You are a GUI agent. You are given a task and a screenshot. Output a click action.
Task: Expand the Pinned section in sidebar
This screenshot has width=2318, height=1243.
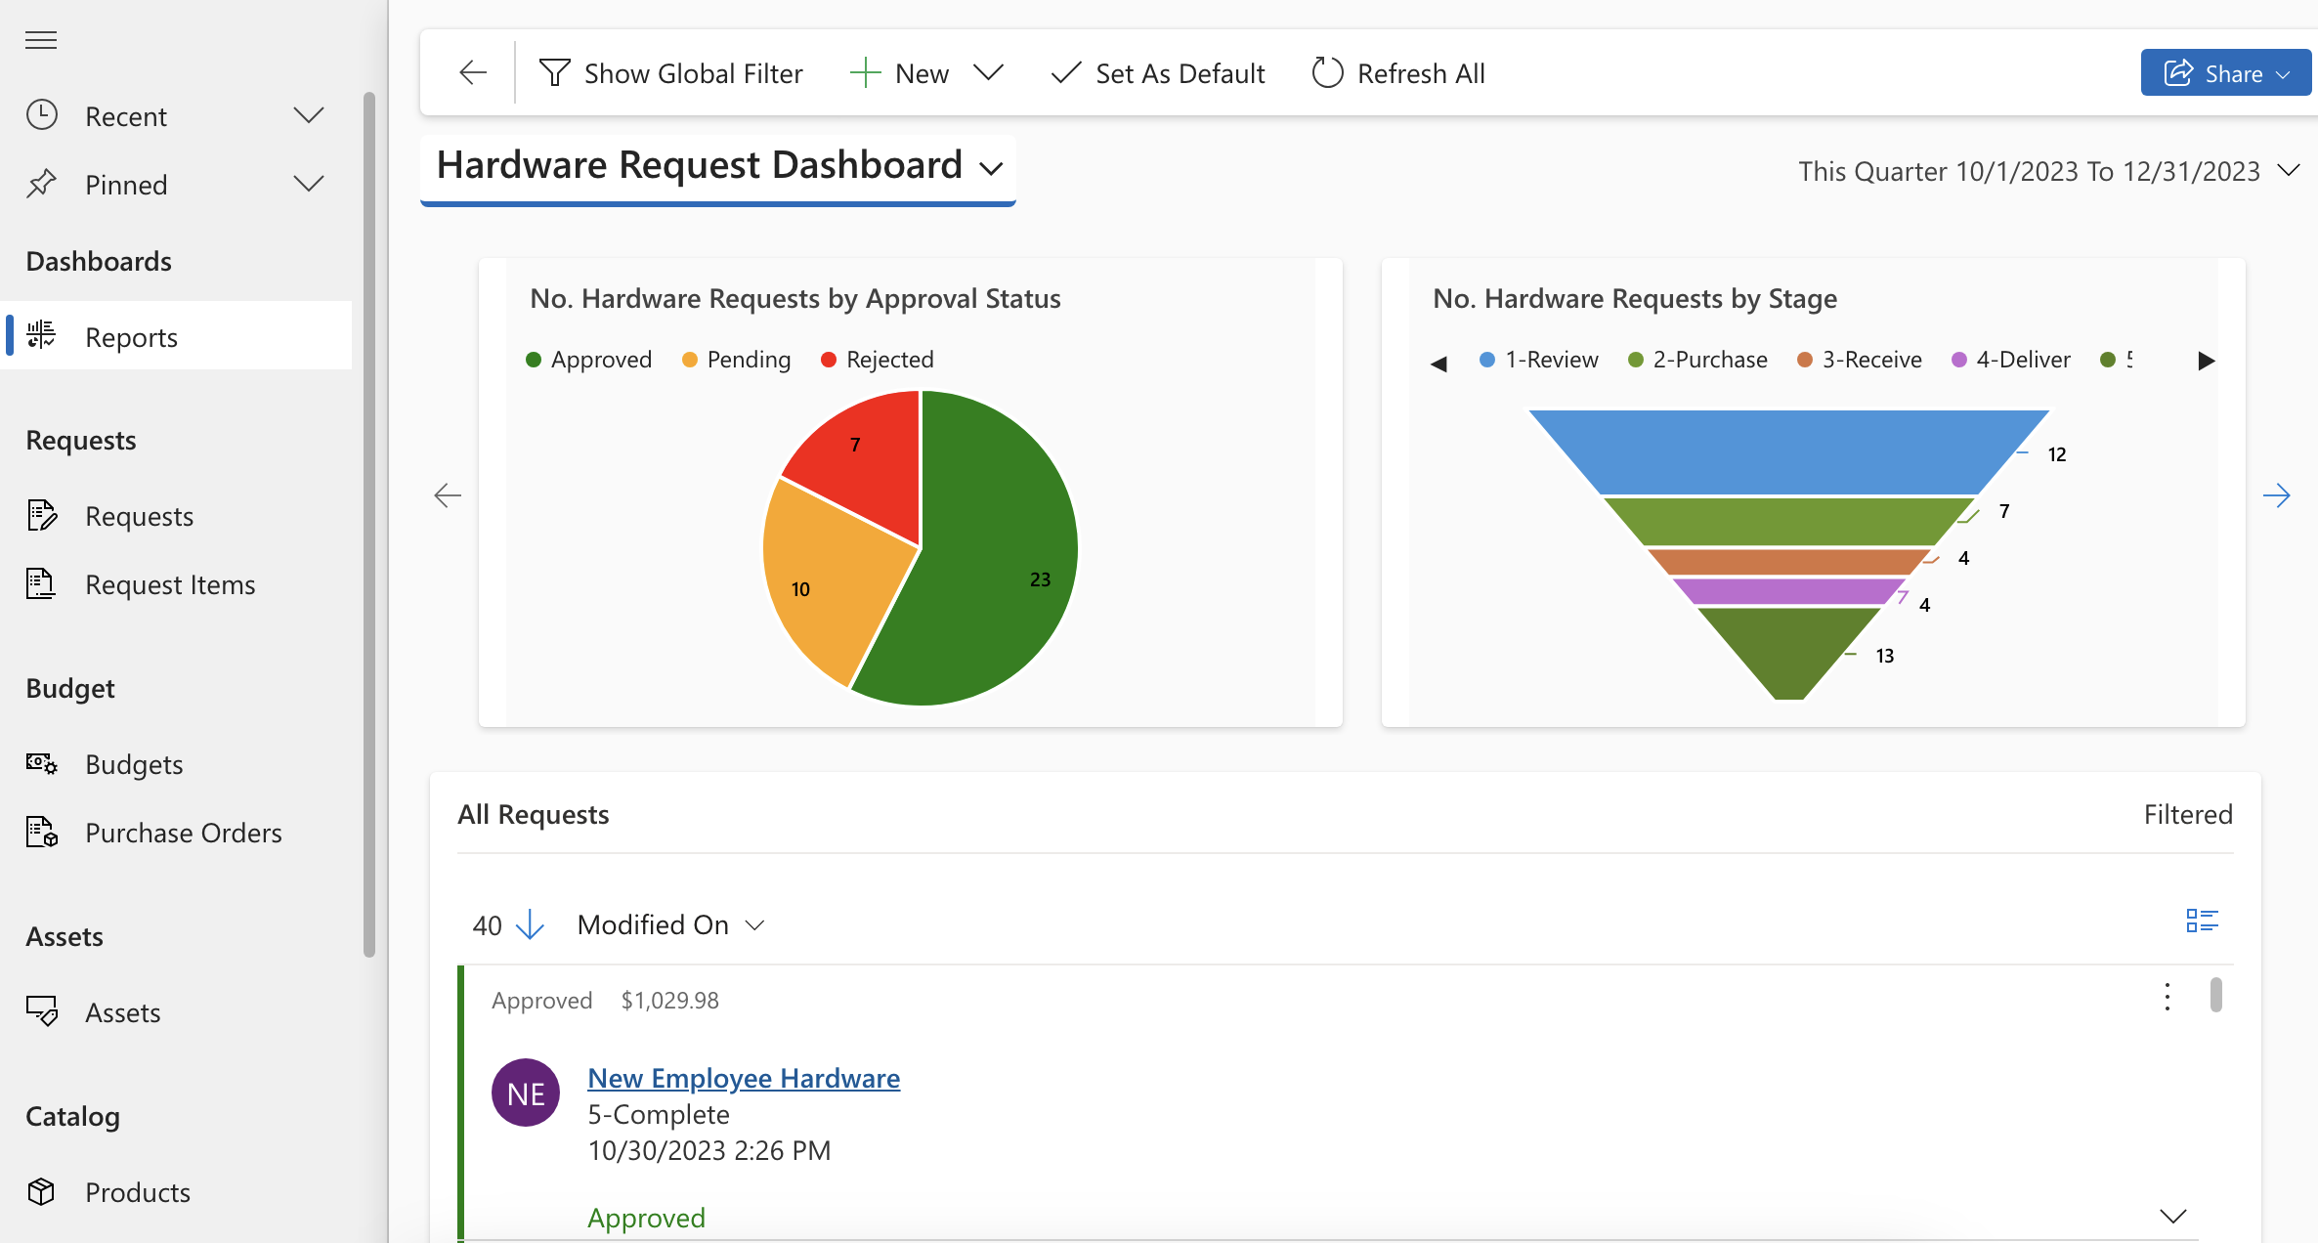click(x=307, y=184)
